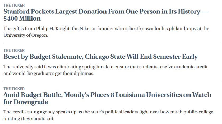
Task: Click THE TICKER label above Stanford story
Action: point(14,5)
